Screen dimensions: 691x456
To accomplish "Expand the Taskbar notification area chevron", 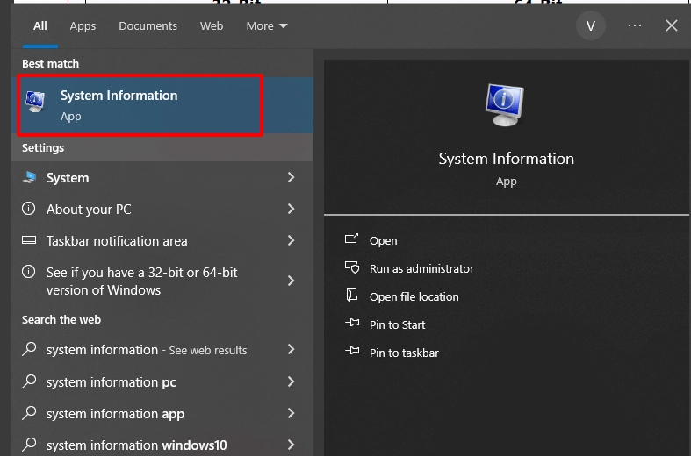I will coord(291,240).
